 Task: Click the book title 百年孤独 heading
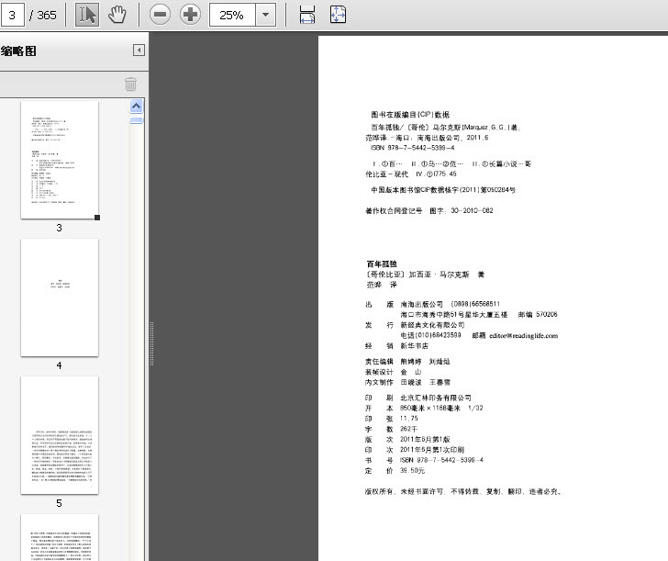(x=382, y=264)
